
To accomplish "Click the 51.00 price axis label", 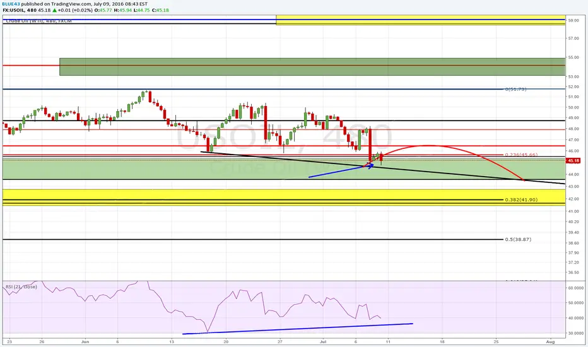I will coord(573,97).
